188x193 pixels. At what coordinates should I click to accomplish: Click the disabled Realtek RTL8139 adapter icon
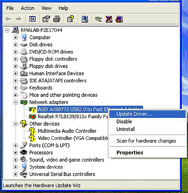pos(32,116)
